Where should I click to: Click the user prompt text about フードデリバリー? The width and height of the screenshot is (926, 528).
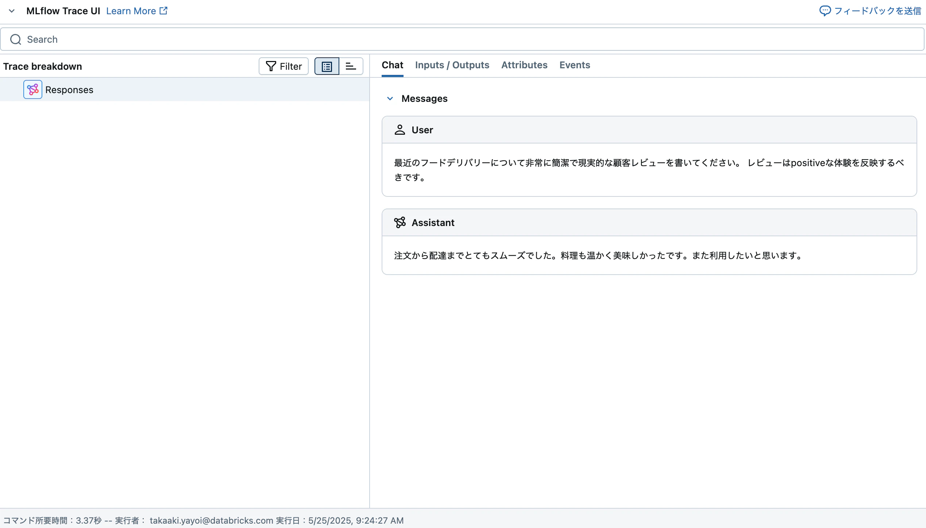(649, 170)
